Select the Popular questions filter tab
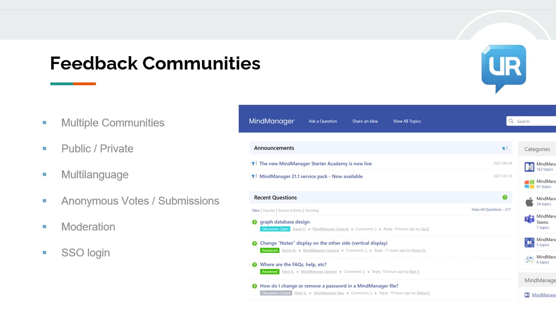Image resolution: width=556 pixels, height=333 pixels. [269, 210]
